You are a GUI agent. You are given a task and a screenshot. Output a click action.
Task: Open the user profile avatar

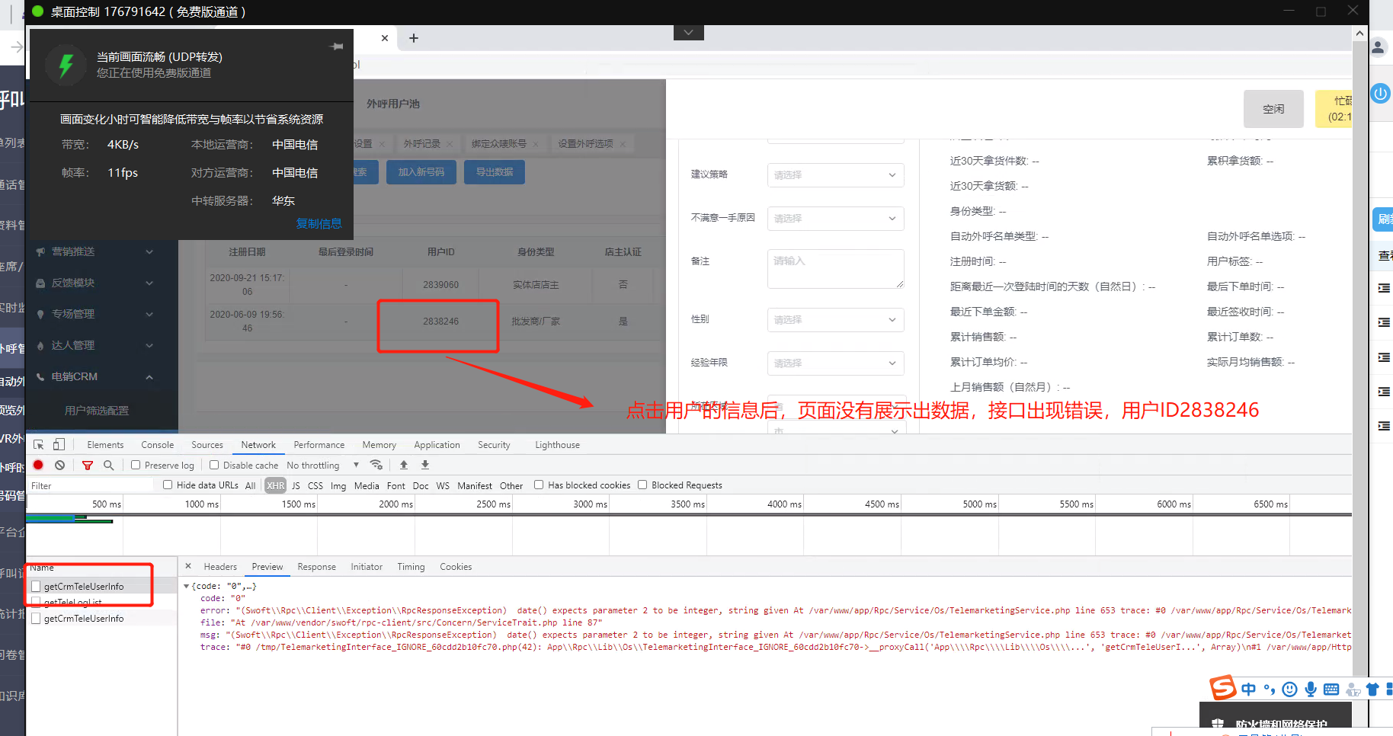click(x=1378, y=48)
